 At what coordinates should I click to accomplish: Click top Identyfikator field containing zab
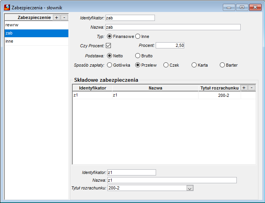coord(130,18)
